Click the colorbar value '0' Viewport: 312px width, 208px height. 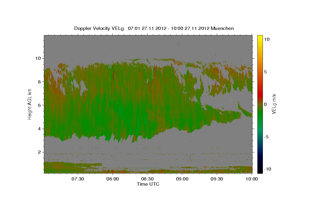coord(265,104)
